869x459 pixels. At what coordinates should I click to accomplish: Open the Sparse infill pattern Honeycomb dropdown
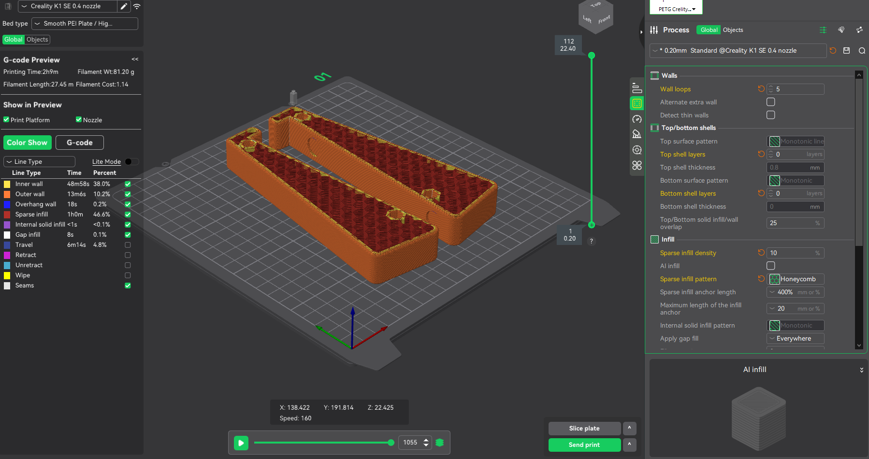pyautogui.click(x=796, y=279)
